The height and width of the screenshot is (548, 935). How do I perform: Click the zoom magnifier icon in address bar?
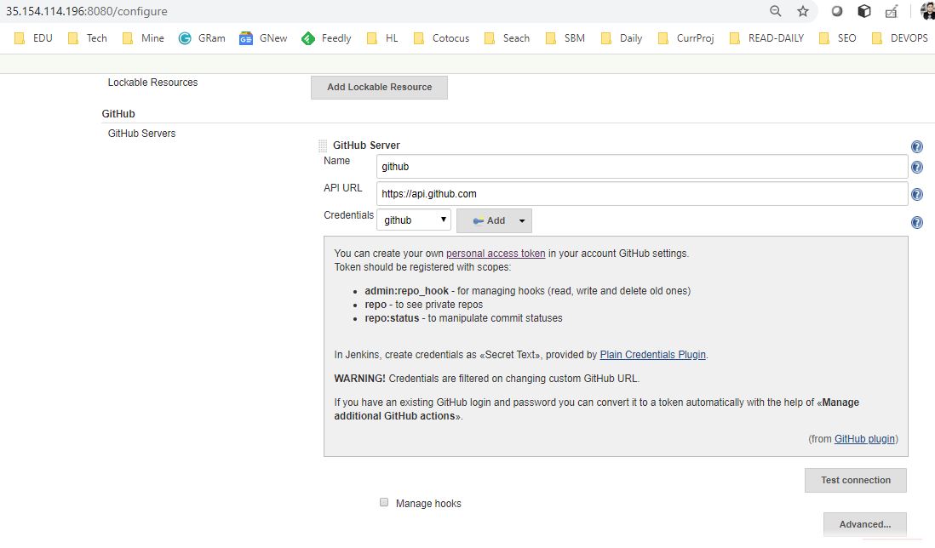(x=776, y=11)
